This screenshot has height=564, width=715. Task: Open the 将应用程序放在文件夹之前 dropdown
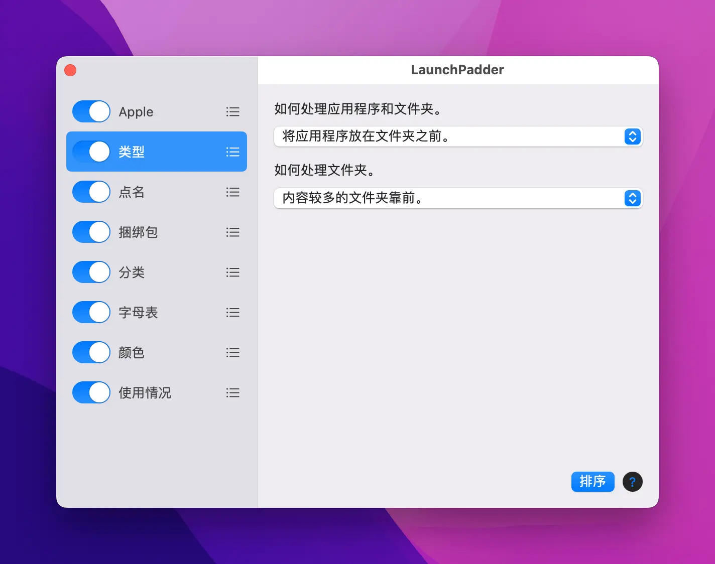(458, 136)
